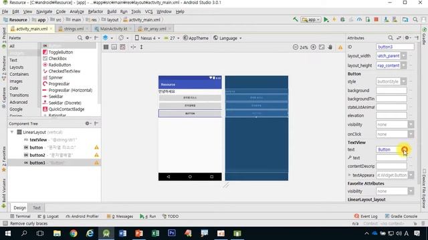Open the app run configuration dropdown
428x240 pixels.
pyautogui.click(x=310, y=19)
